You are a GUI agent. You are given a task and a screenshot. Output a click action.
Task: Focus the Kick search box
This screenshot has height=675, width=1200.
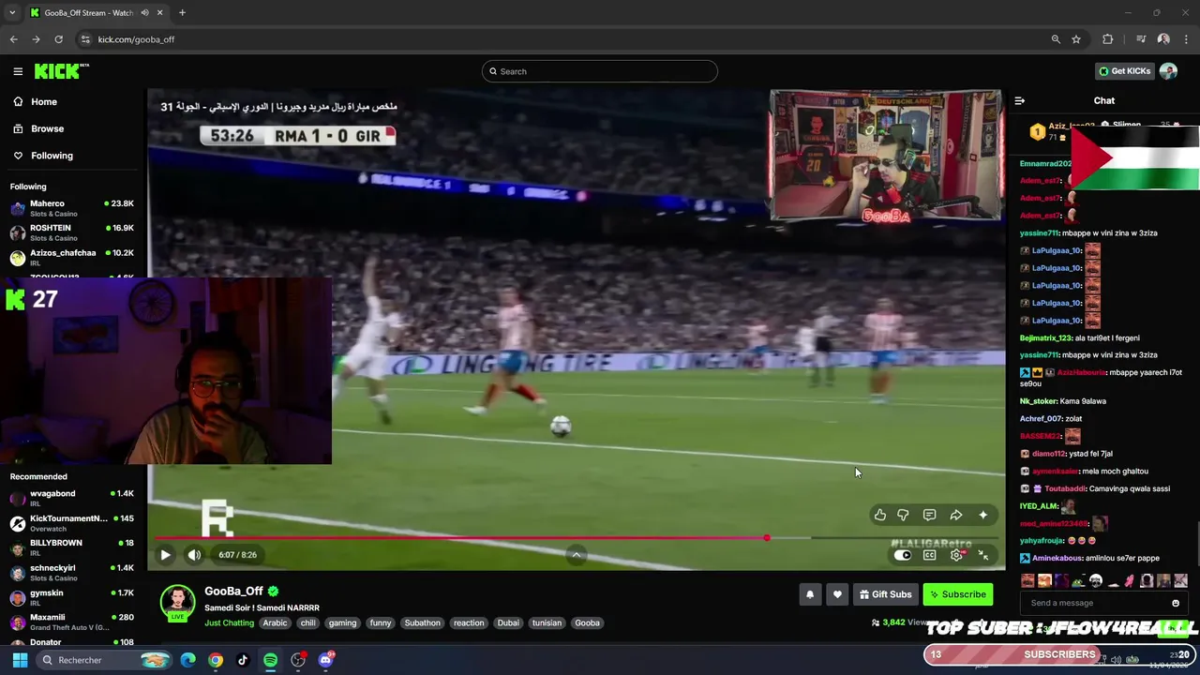[600, 71]
